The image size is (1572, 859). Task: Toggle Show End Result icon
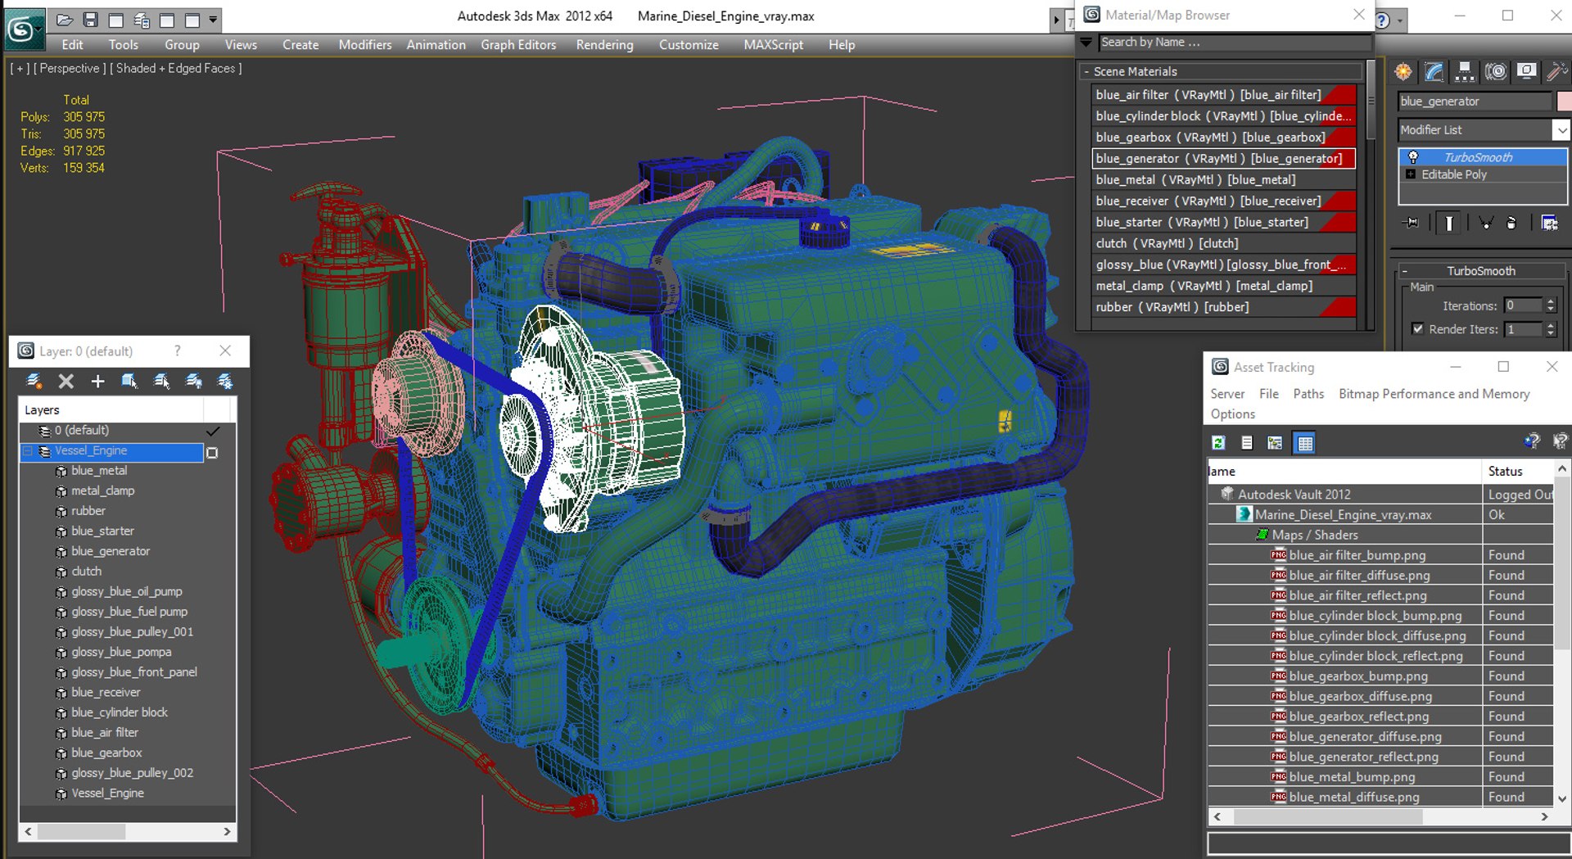1449,223
